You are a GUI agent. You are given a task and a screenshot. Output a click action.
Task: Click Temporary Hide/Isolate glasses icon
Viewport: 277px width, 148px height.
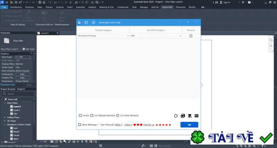point(78,141)
